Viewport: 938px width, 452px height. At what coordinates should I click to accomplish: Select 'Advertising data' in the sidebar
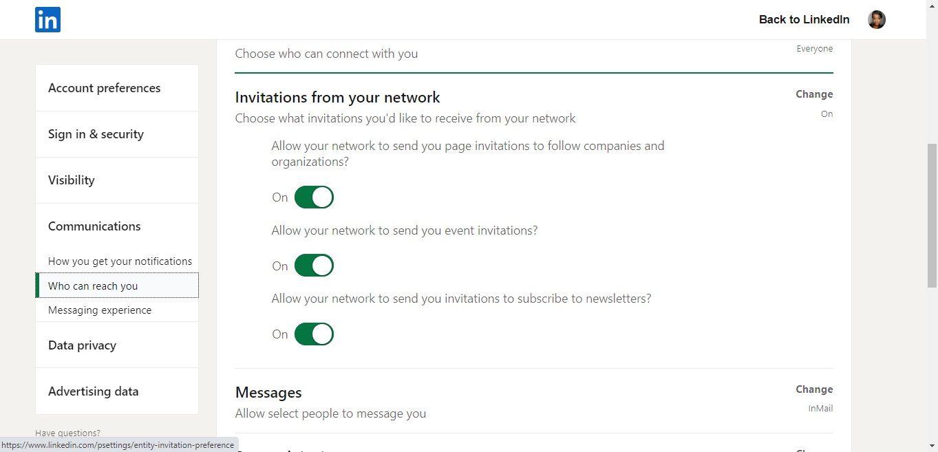point(93,391)
